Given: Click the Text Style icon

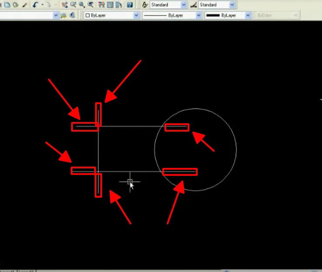Looking at the screenshot, I should [x=145, y=4].
